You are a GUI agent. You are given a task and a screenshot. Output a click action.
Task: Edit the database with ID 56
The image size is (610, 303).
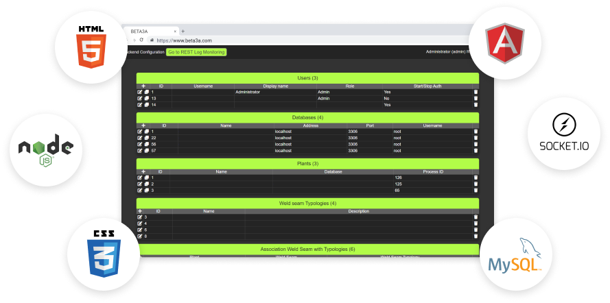[140, 144]
